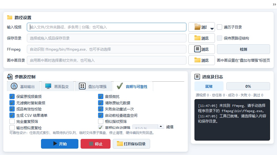Toggle 高相似自动增强 checkbox
277x155 pixels.
point(101,127)
